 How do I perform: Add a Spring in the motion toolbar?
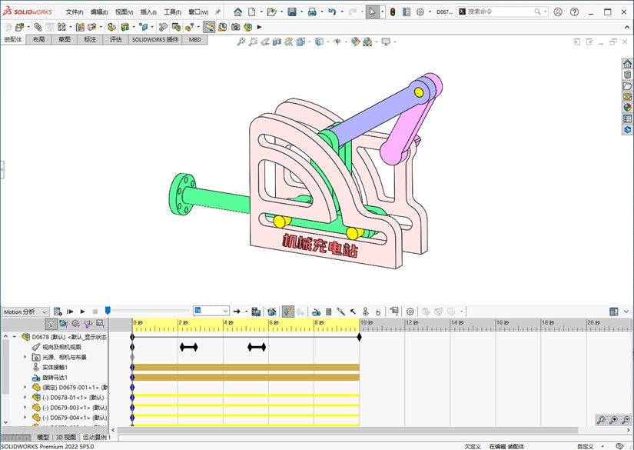click(329, 312)
